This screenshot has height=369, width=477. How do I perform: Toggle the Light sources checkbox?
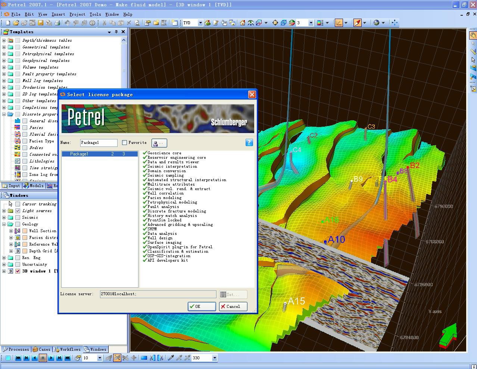click(18, 211)
